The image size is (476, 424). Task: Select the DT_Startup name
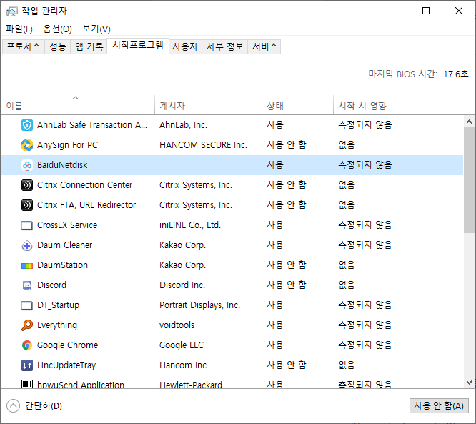coord(59,305)
